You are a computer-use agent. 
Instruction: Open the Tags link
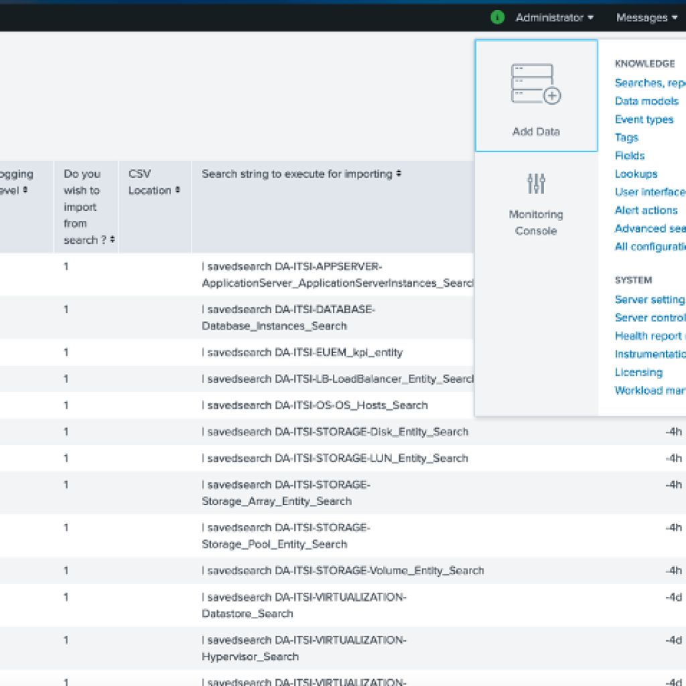(626, 137)
